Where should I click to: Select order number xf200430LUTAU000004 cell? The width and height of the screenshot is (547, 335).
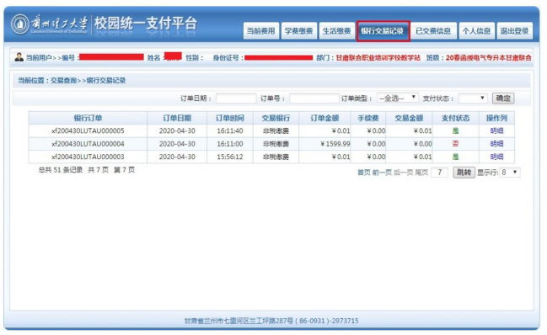coord(88,144)
